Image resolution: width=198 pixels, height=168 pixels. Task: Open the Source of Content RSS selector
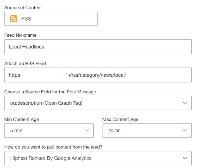click(x=51, y=19)
